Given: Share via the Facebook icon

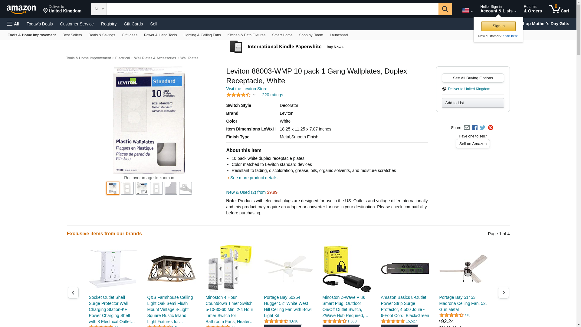Looking at the screenshot, I should [475, 128].
